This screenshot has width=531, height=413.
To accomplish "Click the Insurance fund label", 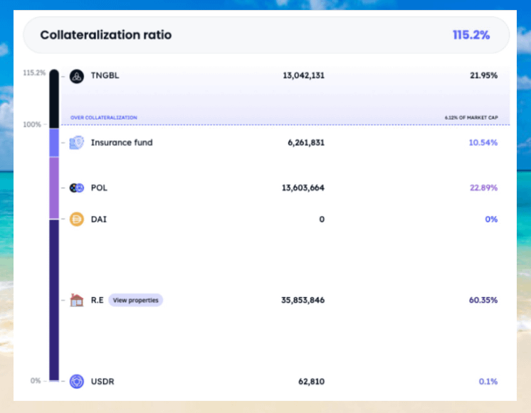I will click(x=122, y=143).
